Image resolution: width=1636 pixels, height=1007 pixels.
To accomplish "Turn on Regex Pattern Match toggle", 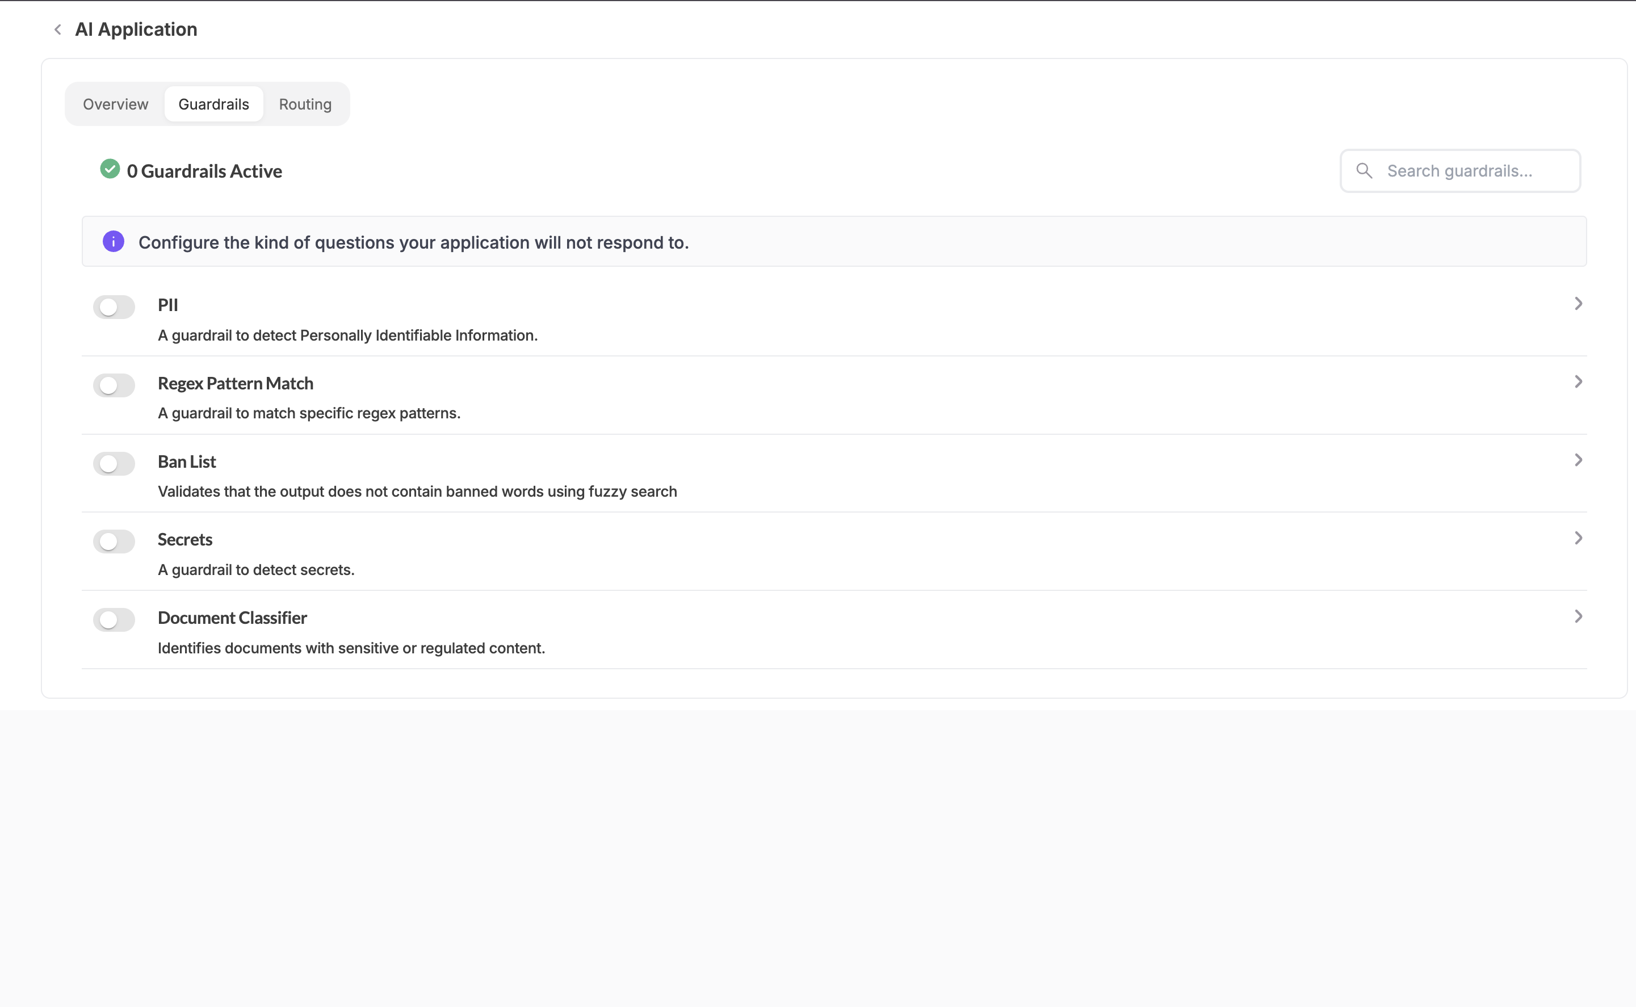I will (x=114, y=385).
